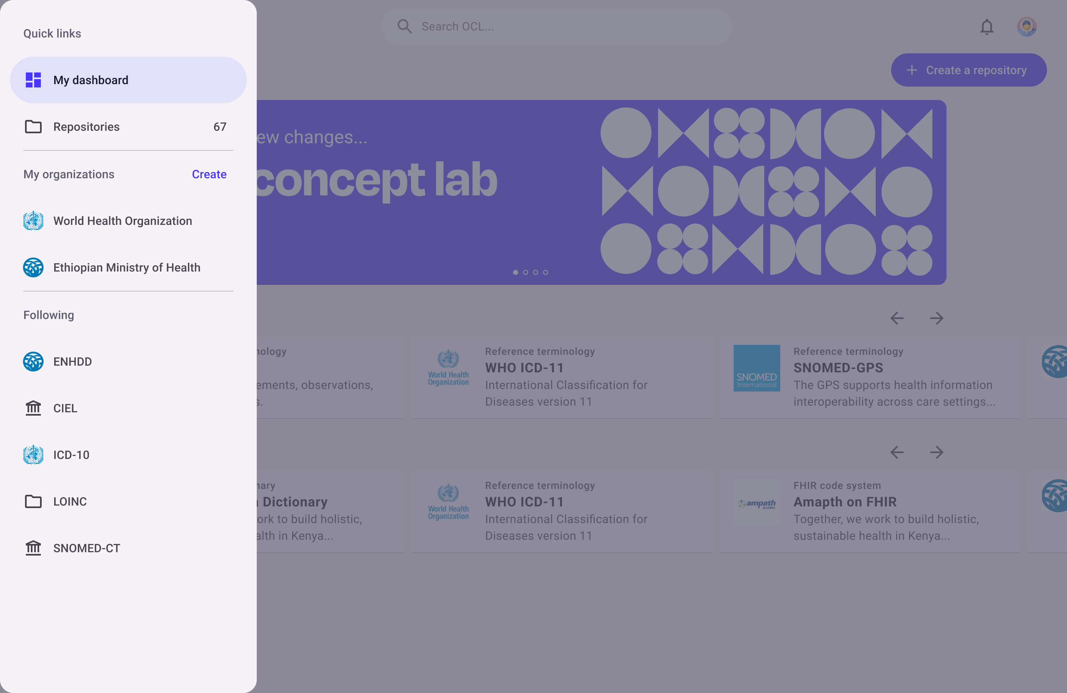Click the Ethiopian Ministry of Health icon
The height and width of the screenshot is (693, 1067).
coord(33,267)
